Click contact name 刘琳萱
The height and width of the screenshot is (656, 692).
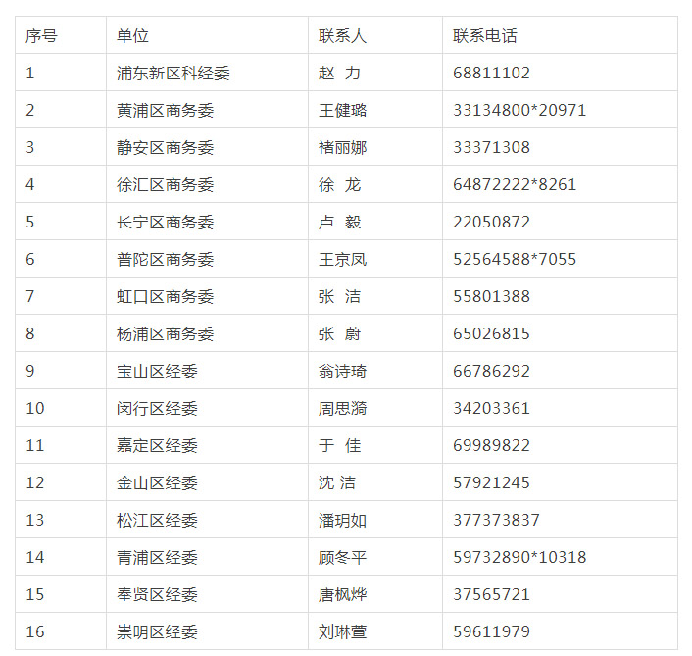coord(342,632)
